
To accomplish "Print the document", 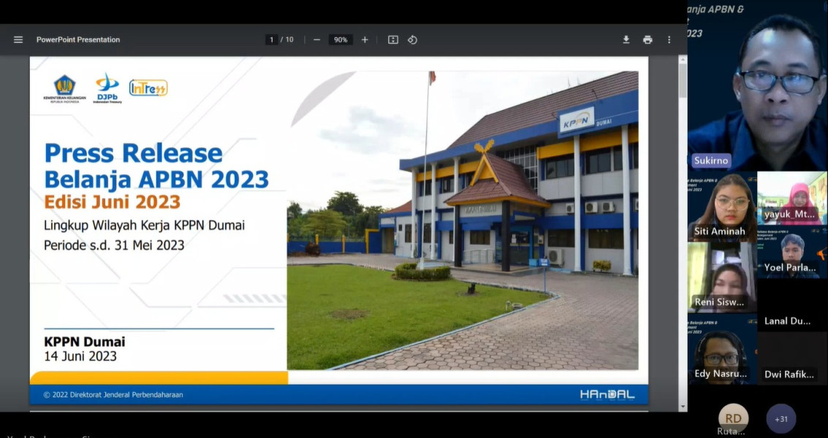I will click(x=647, y=40).
